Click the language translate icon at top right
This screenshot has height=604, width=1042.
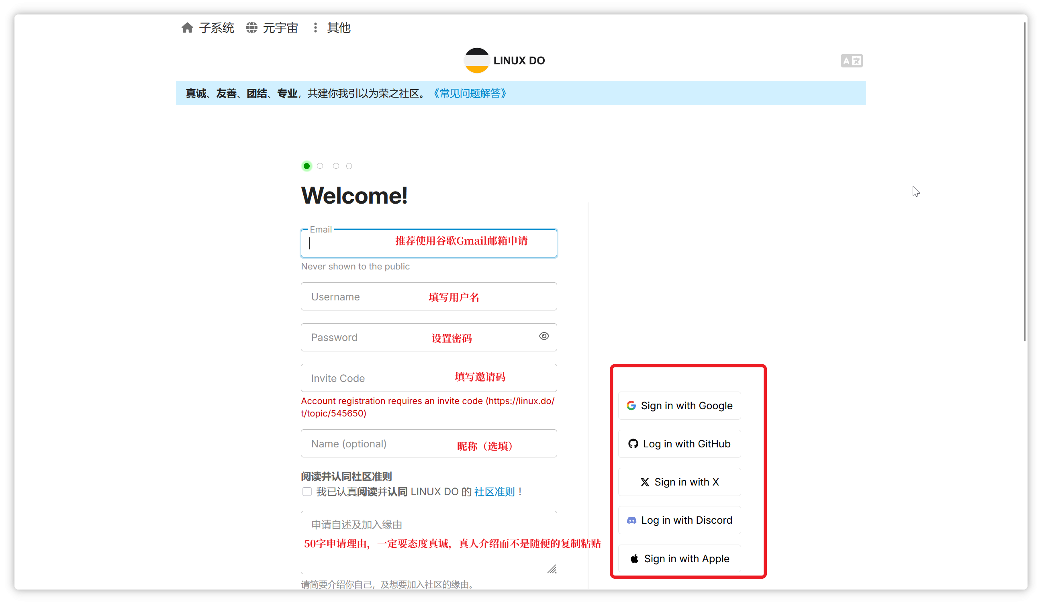(852, 60)
